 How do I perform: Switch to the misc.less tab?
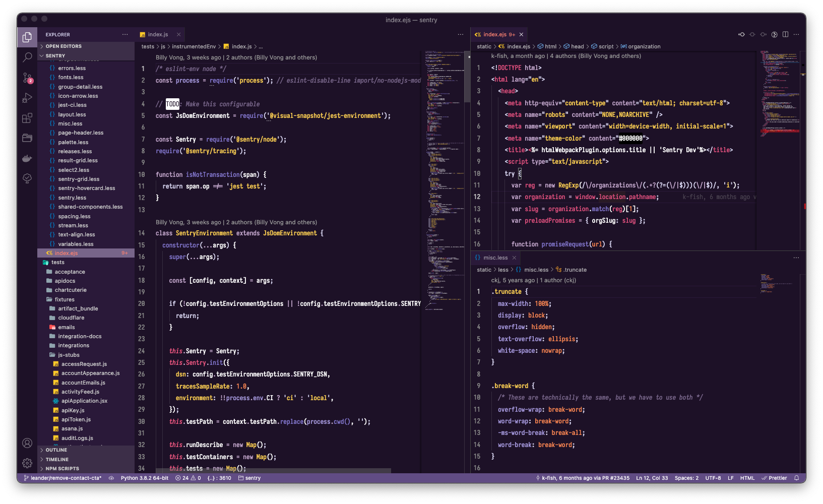(495, 258)
